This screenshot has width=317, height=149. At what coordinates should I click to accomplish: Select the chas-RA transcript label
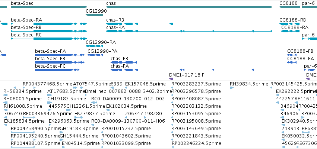(x=115, y=27)
